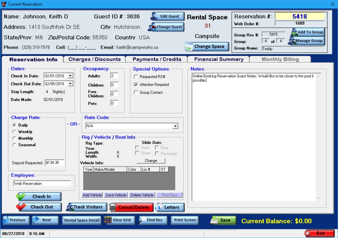The width and height of the screenshot is (338, 238).
Task: Click the Print Screen button
Action: tap(185, 220)
